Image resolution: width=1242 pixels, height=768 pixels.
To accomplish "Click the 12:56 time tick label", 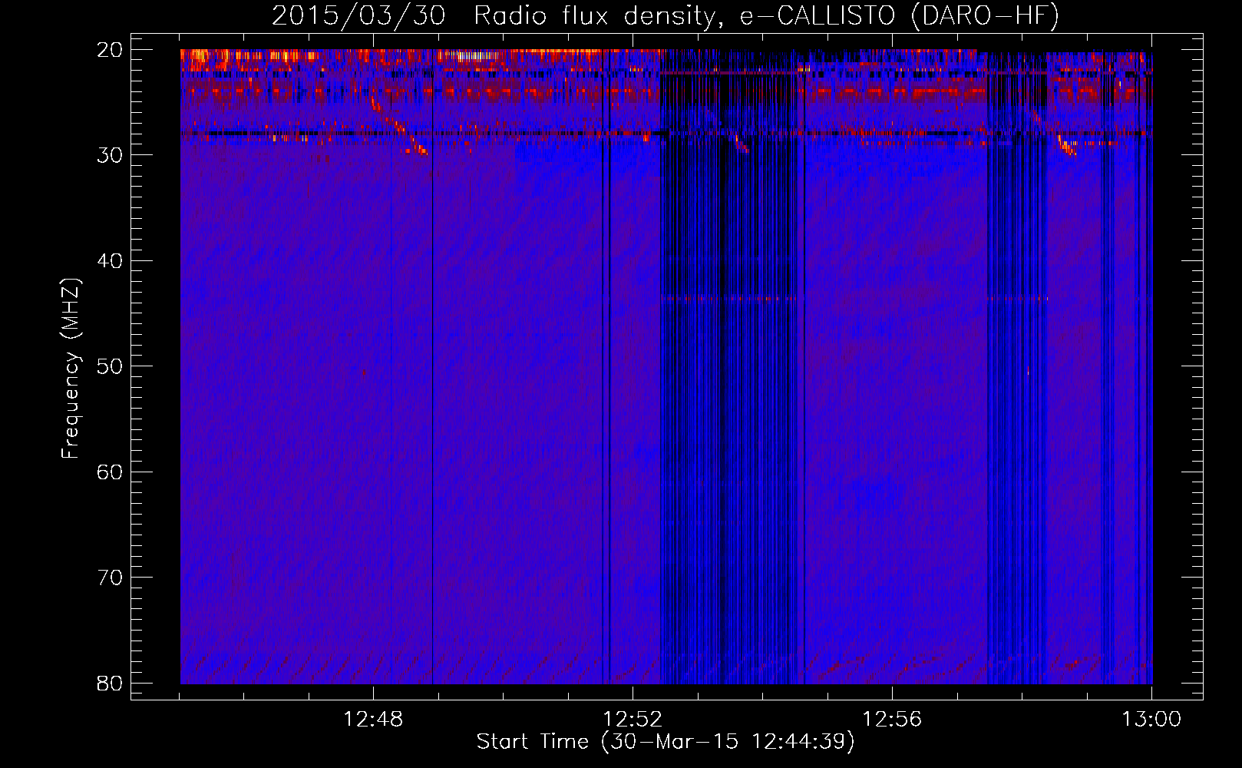I will click(x=892, y=720).
